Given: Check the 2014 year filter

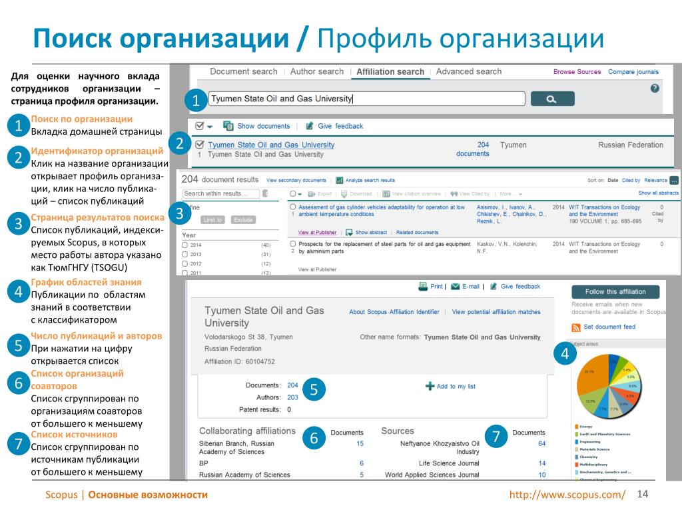Looking at the screenshot, I should 185,245.
